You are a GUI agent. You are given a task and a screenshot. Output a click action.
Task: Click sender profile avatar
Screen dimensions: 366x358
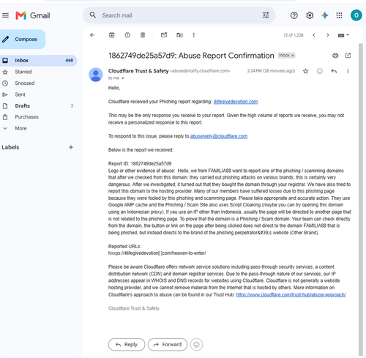tap(96, 75)
